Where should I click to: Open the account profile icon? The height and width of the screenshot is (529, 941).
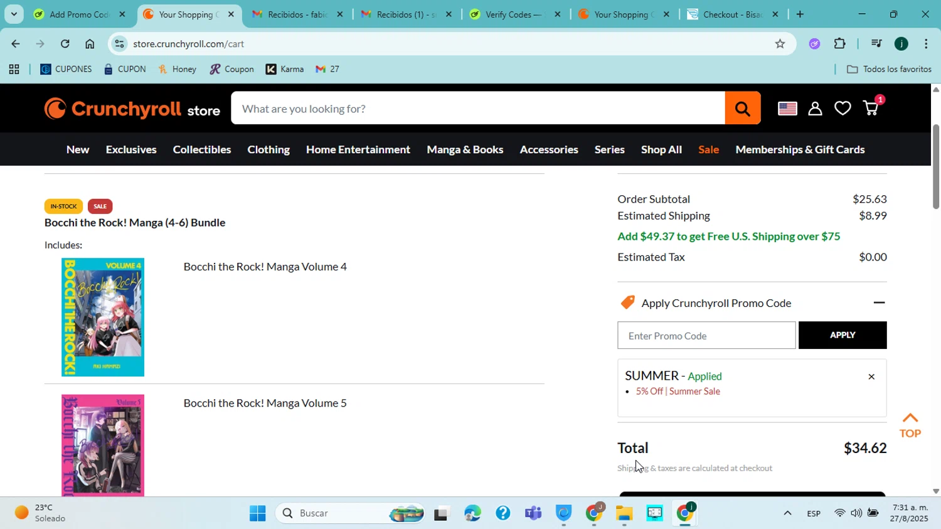[815, 109]
